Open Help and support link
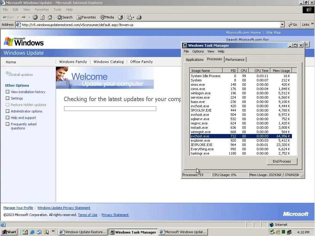The width and height of the screenshot is (315, 236). coord(23,118)
